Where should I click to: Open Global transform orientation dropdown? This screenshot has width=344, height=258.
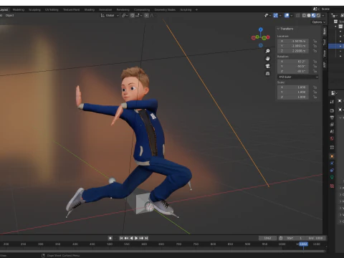coord(110,16)
